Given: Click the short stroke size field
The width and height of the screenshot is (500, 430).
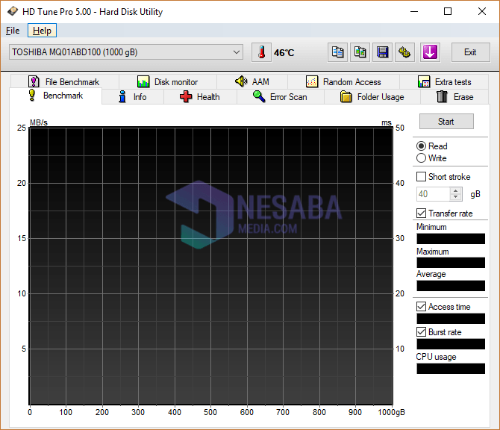Looking at the screenshot, I should coord(434,194).
